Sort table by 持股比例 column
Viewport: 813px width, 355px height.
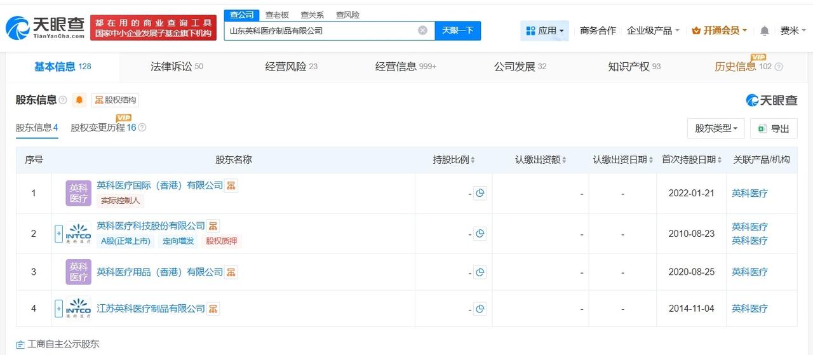pos(454,159)
